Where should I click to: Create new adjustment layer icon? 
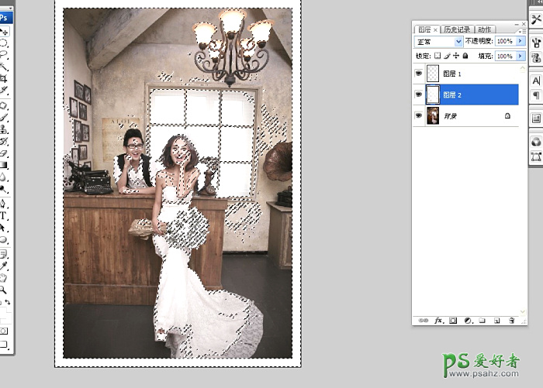point(467,320)
